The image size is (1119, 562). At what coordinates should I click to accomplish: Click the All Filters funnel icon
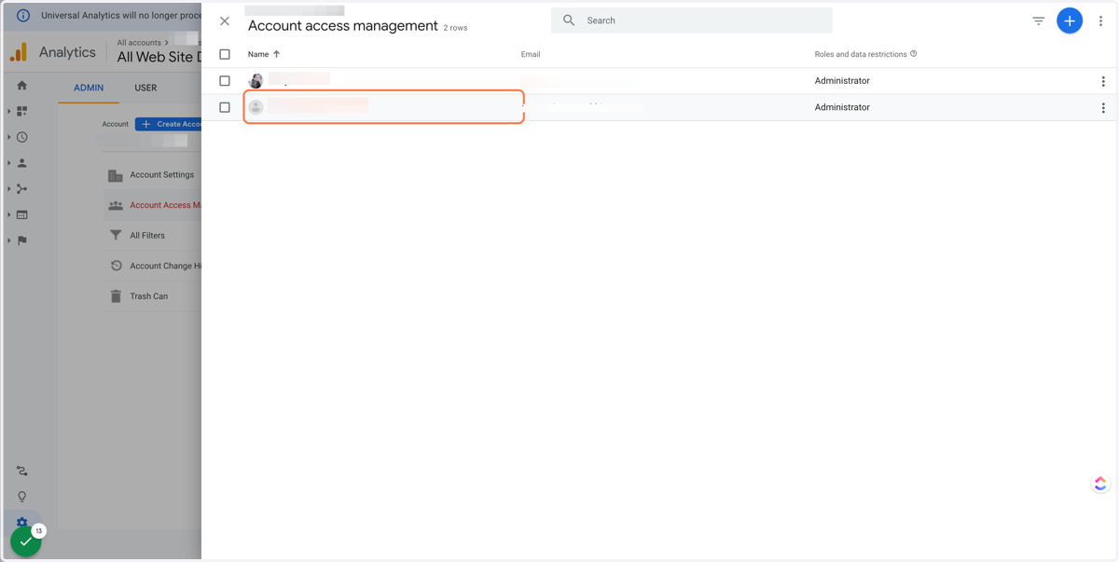(116, 236)
